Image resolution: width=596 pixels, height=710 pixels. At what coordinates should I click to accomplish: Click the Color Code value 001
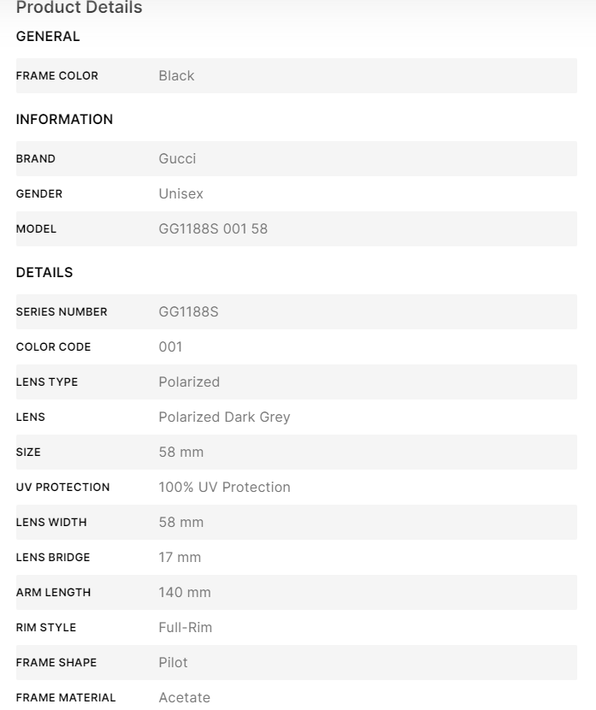pyautogui.click(x=170, y=347)
